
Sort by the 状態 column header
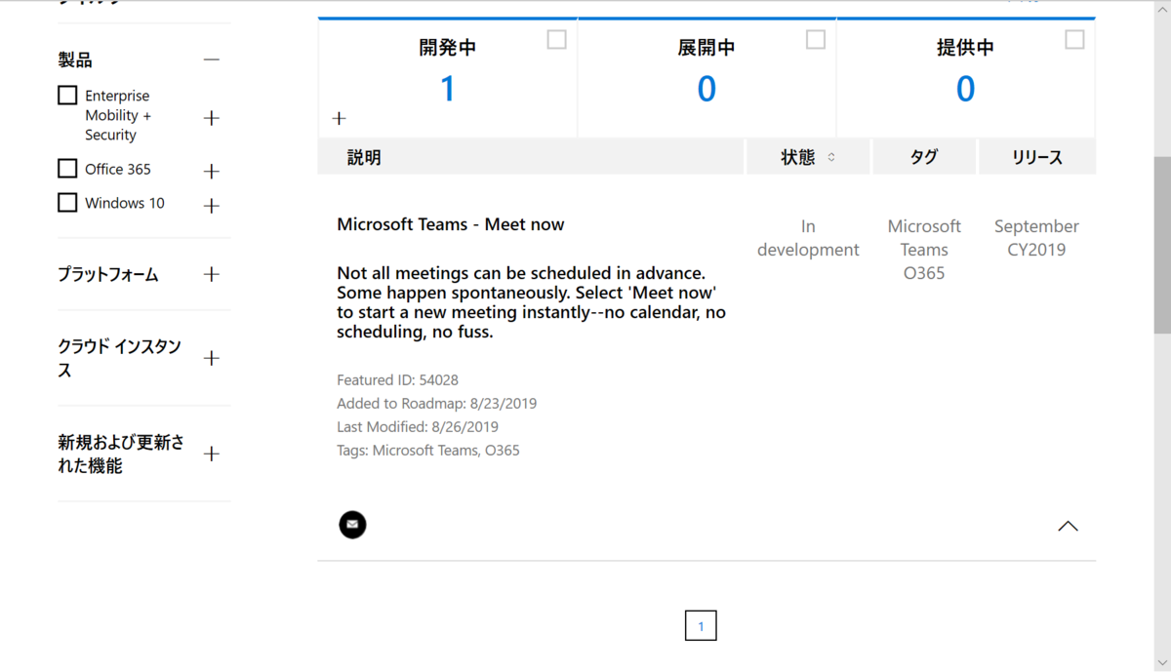[x=808, y=157]
